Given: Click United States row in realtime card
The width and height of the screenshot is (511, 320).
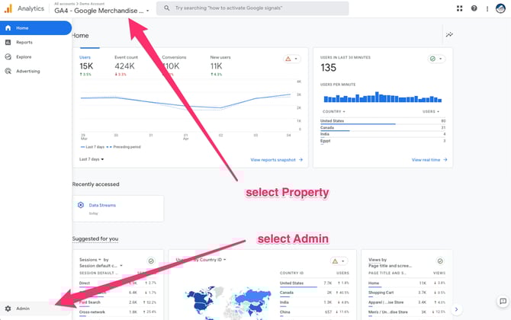Looking at the screenshot, I should 383,121.
